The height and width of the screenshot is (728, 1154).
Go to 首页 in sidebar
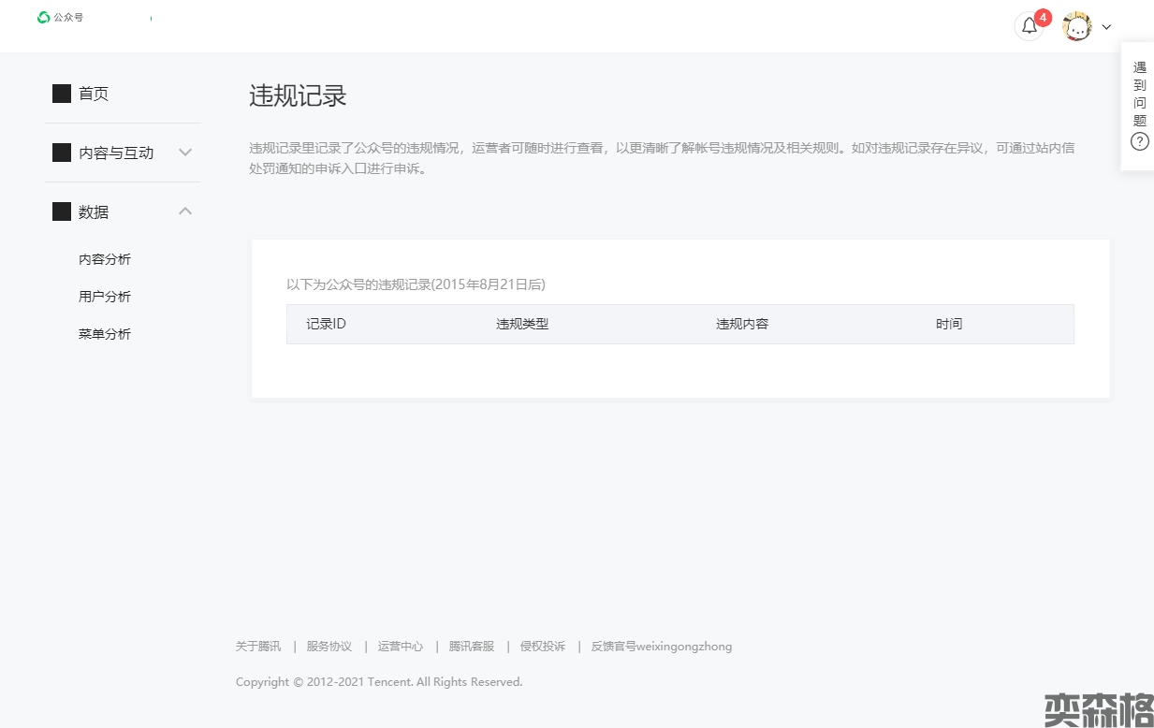point(94,94)
